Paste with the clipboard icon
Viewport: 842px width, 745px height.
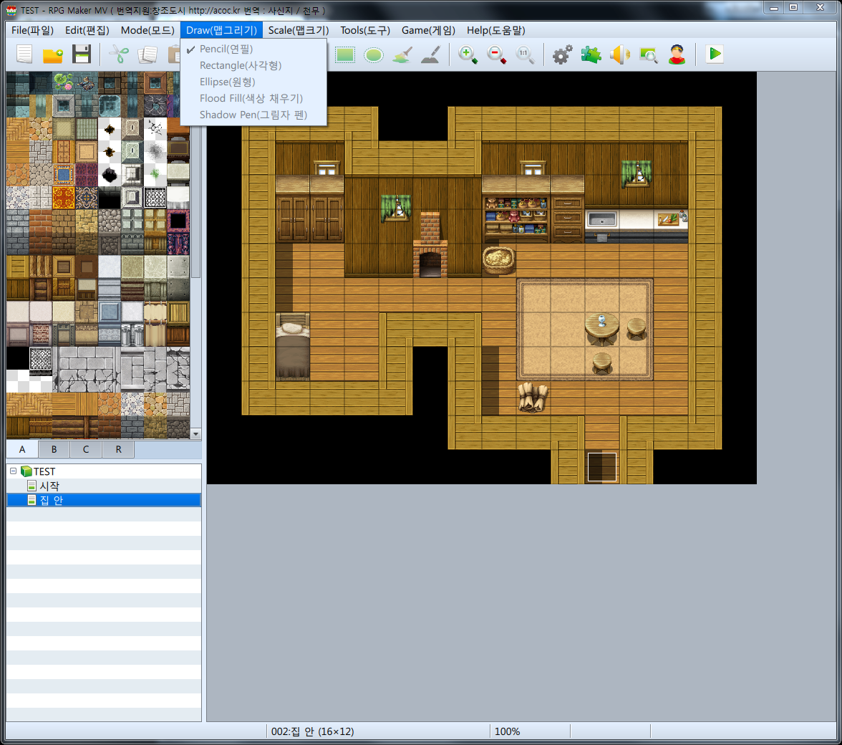point(173,54)
